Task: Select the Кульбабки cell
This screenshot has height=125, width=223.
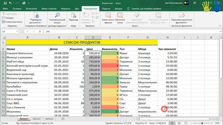Action: (28, 86)
